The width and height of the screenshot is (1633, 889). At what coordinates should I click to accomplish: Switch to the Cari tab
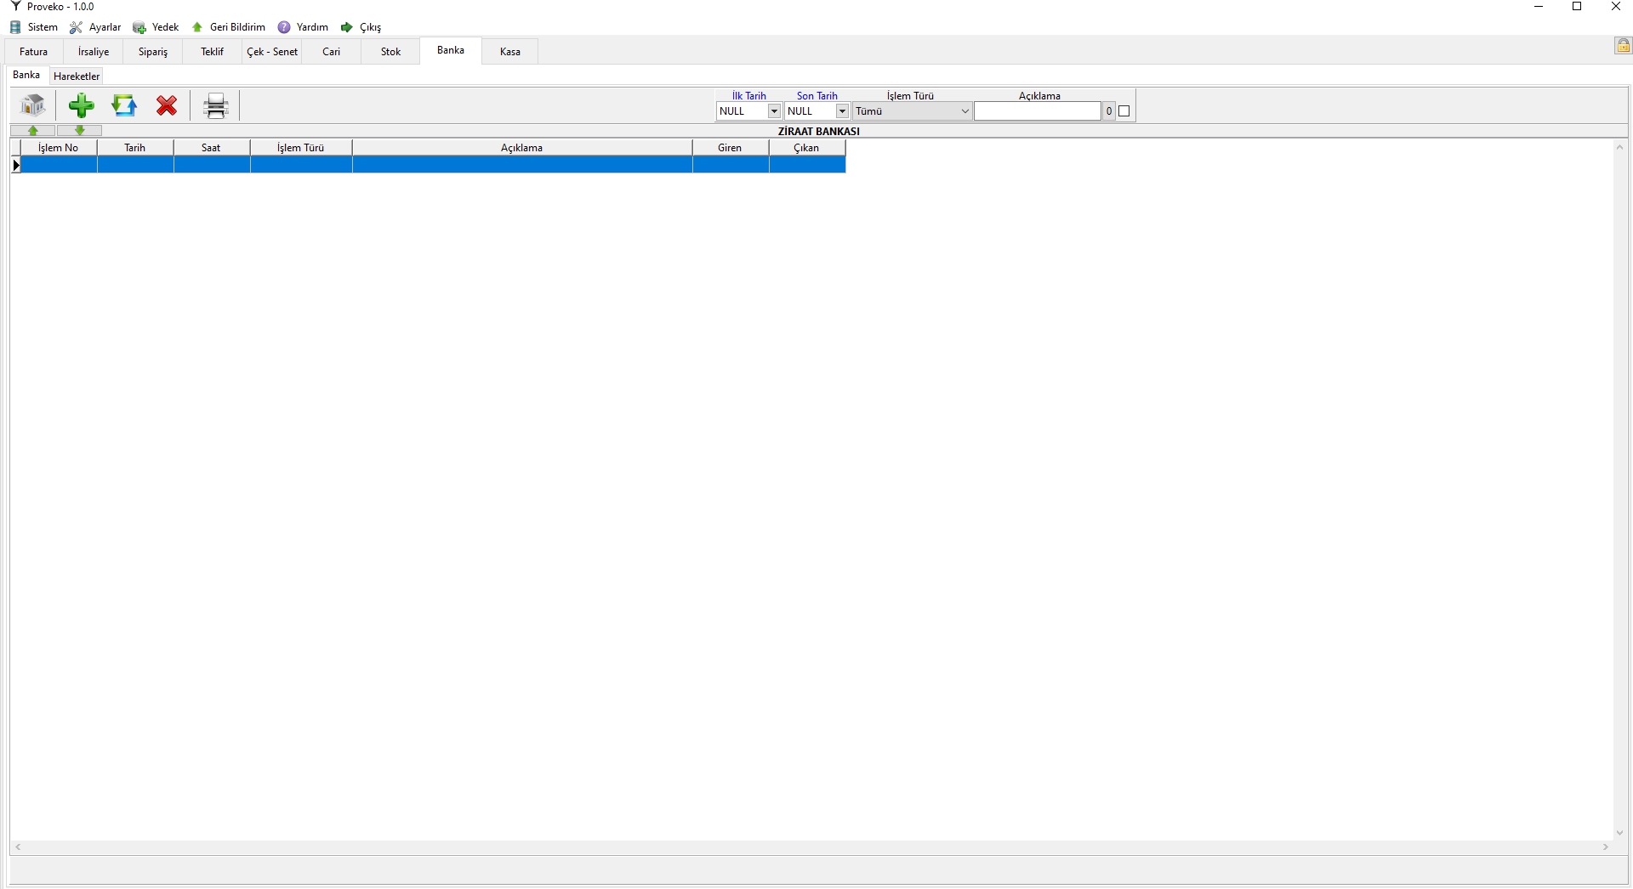click(332, 52)
